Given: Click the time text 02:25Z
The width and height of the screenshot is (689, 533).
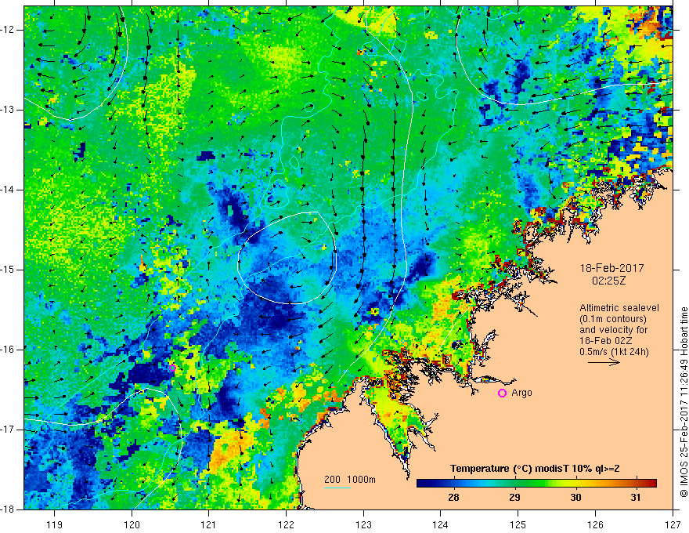Looking at the screenshot, I should click(608, 281).
